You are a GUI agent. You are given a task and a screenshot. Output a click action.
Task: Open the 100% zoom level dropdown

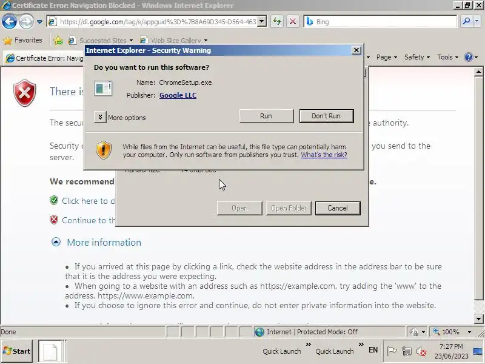coord(469,332)
